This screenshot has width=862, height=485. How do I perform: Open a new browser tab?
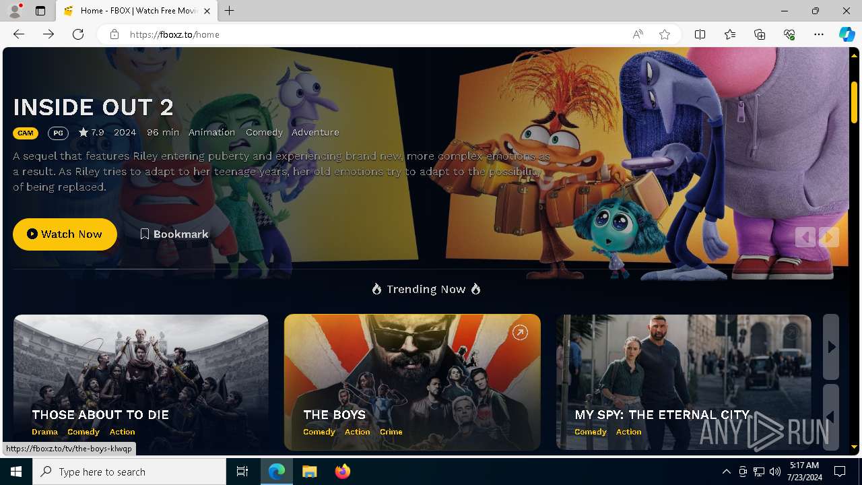(x=230, y=11)
